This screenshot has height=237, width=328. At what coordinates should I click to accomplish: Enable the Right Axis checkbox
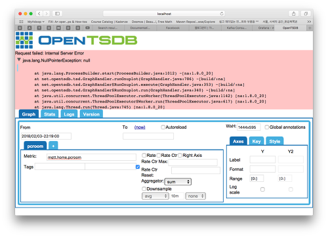pyautogui.click(x=180, y=156)
